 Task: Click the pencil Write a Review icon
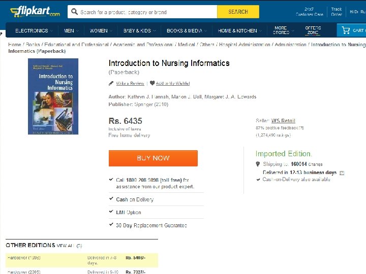[x=111, y=83]
